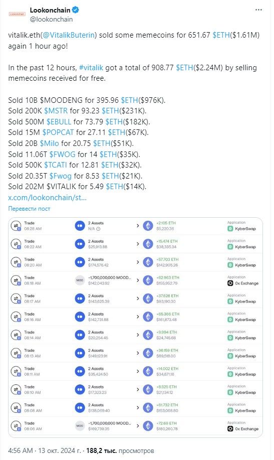Screen dimensions: 274x460
Task: Click the trade swap icon for 08:28 AM
Action: [16, 226]
